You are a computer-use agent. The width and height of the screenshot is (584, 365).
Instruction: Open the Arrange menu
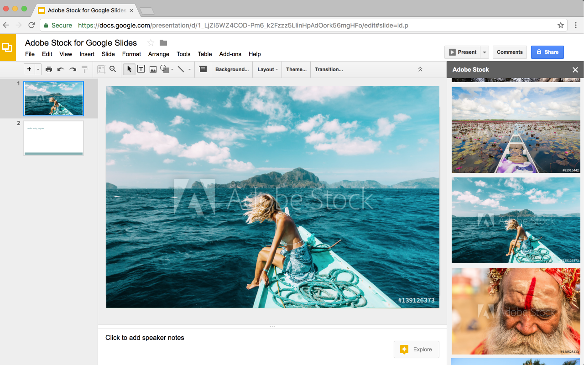(159, 54)
